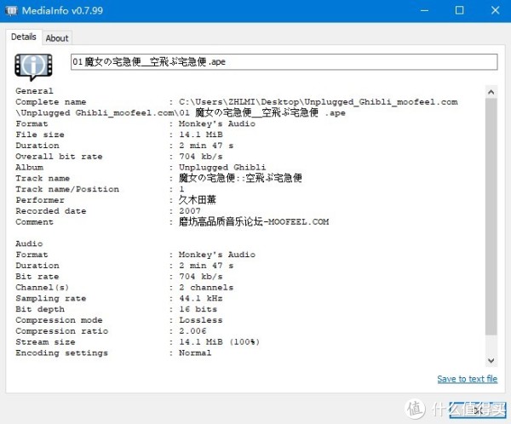Viewport: 511px width, 424px height.
Task: Click the Track name/Position label
Action: tap(67, 189)
